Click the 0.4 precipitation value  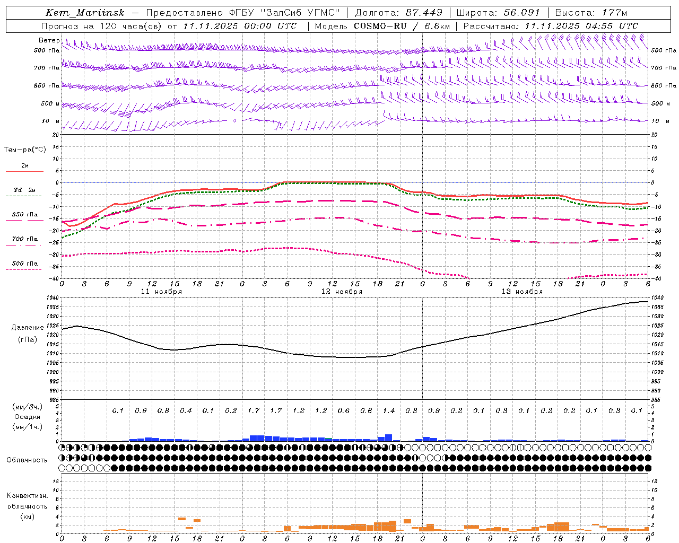point(186,411)
